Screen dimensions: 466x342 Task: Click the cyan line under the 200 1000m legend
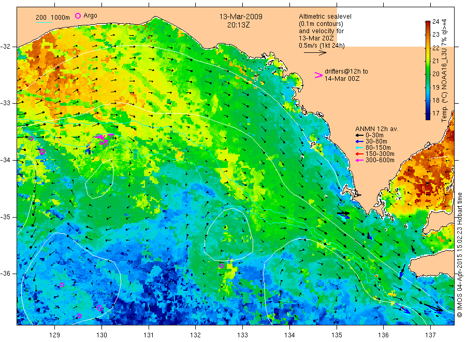pyautogui.click(x=43, y=23)
